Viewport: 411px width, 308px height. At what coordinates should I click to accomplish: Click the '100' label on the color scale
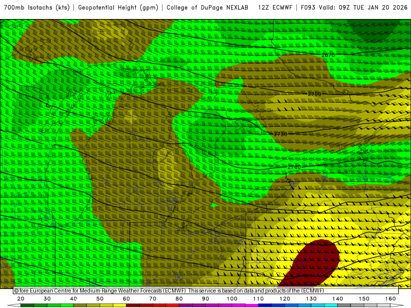point(232,299)
